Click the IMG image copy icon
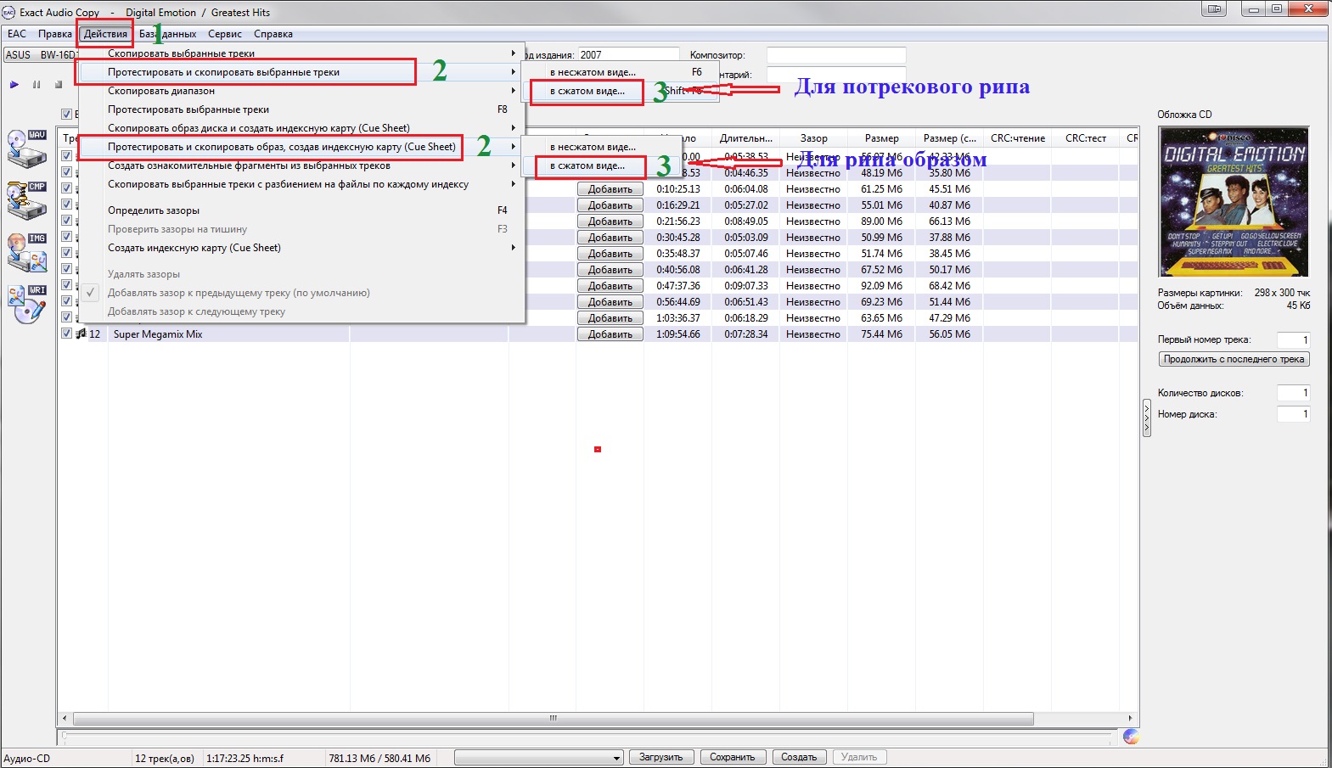 pos(26,252)
